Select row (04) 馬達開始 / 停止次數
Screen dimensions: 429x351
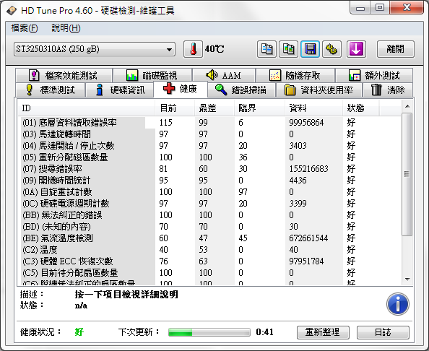click(x=209, y=146)
